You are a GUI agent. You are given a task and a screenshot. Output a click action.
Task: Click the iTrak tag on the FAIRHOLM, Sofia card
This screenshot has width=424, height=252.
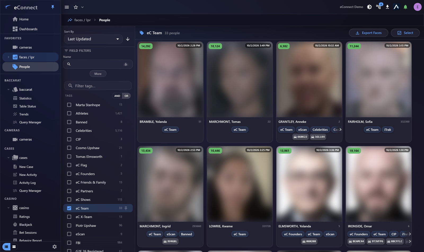(388, 130)
